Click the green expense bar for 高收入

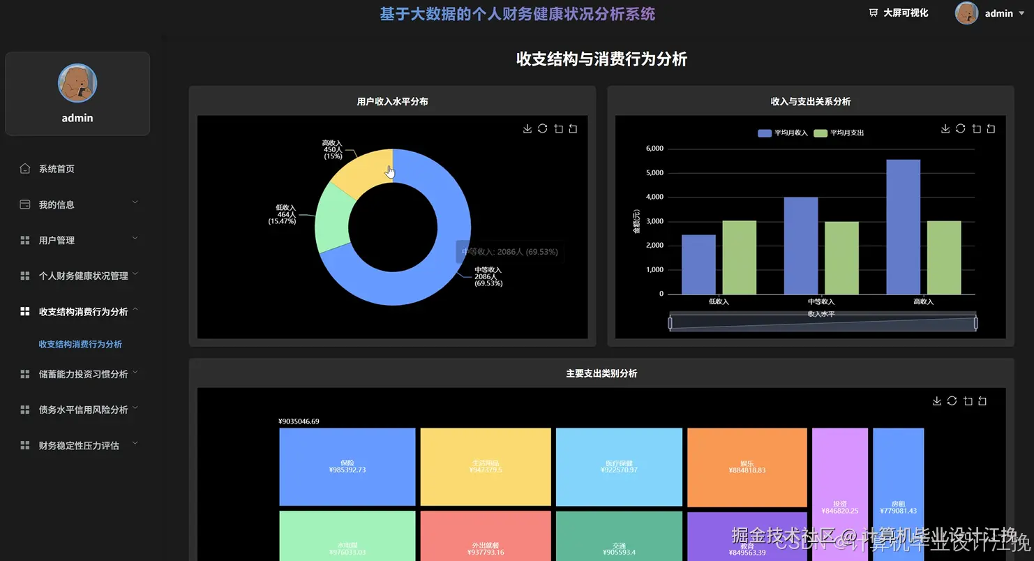pyautogui.click(x=944, y=257)
